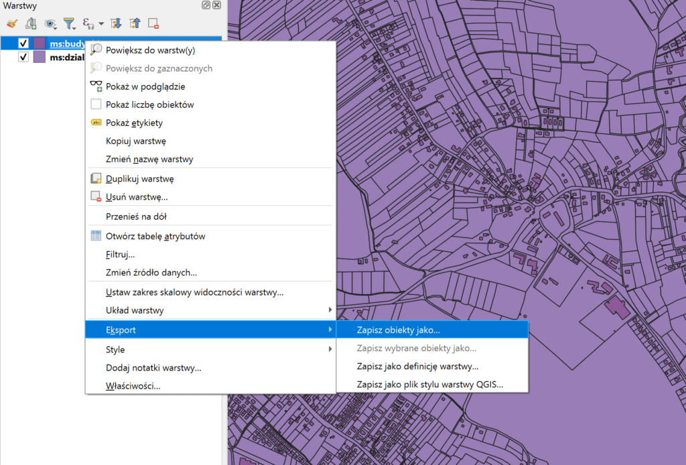The width and height of the screenshot is (686, 465).
Task: Open Właściwości from the context menu
Action: click(133, 386)
